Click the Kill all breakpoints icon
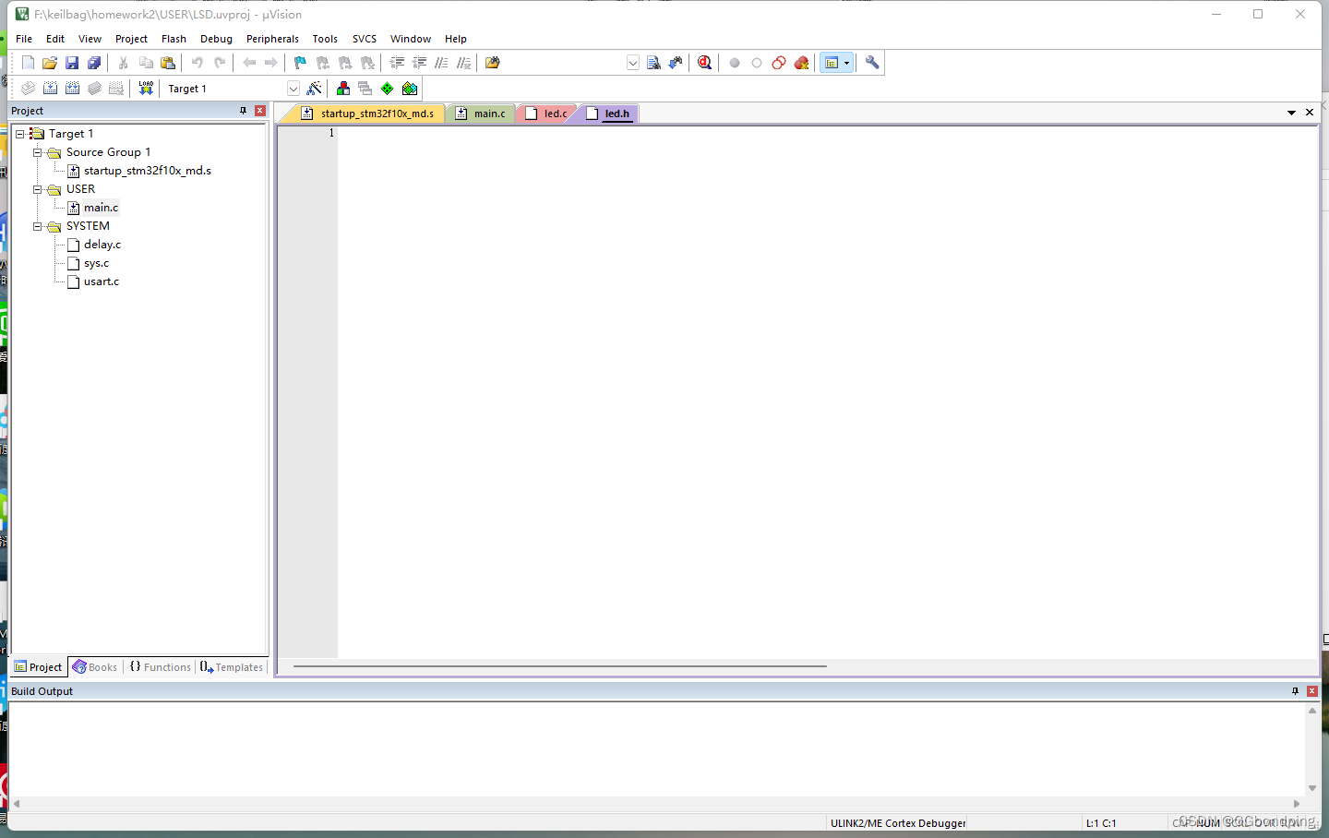The width and height of the screenshot is (1329, 838). (801, 63)
